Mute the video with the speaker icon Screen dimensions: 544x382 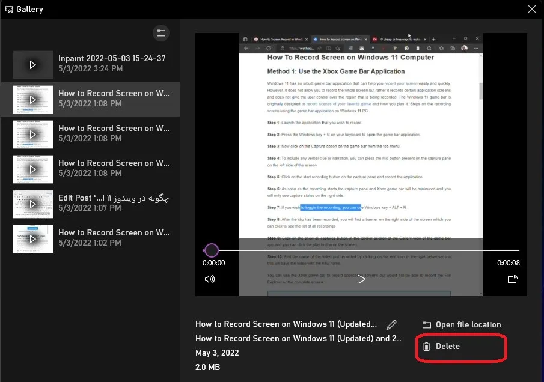pyautogui.click(x=210, y=279)
